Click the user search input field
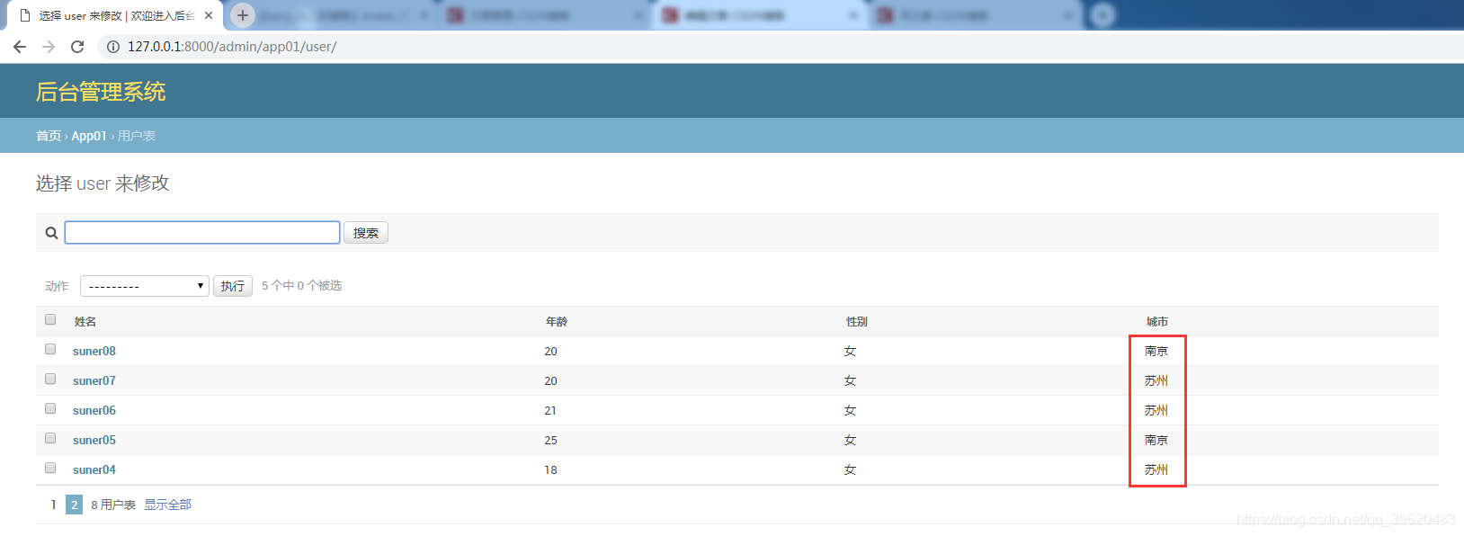The height and width of the screenshot is (536, 1464). pos(202,232)
